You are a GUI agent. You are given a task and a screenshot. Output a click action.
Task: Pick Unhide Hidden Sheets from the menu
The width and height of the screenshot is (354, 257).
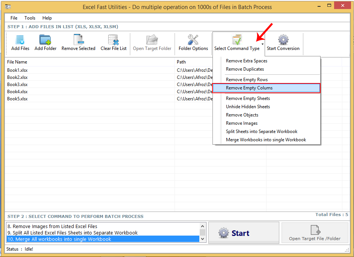[248, 106]
